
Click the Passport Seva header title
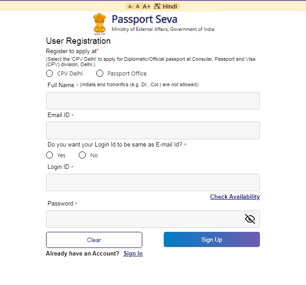tap(144, 19)
